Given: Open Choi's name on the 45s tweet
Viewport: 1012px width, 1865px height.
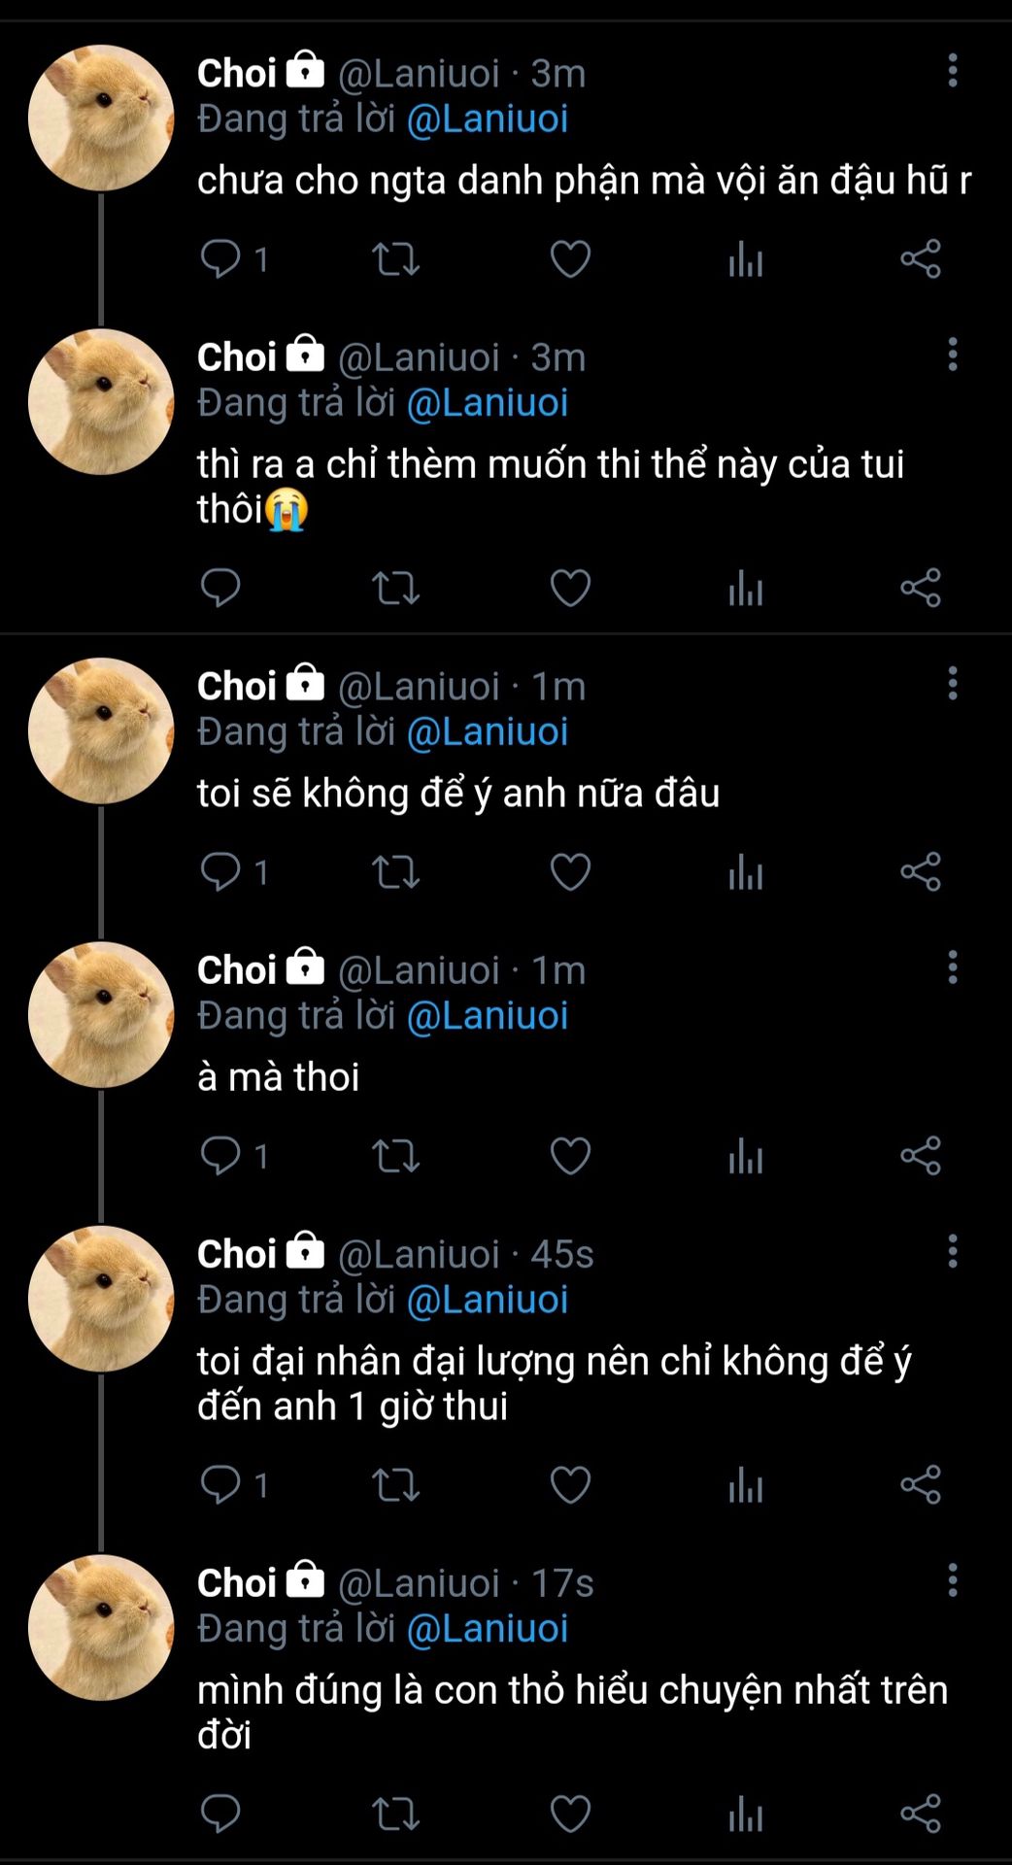Looking at the screenshot, I should [237, 1254].
